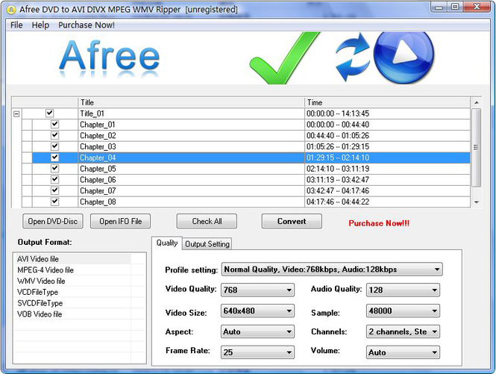Select the Chapter_05 row name
The image size is (496, 374).
(x=98, y=169)
